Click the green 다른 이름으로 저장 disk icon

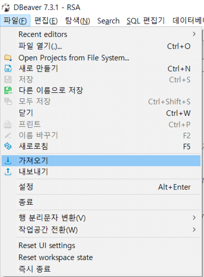[x=8, y=90]
